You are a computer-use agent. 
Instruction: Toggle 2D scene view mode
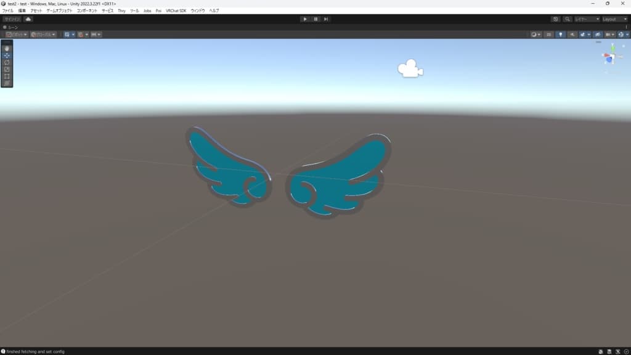tap(548, 35)
